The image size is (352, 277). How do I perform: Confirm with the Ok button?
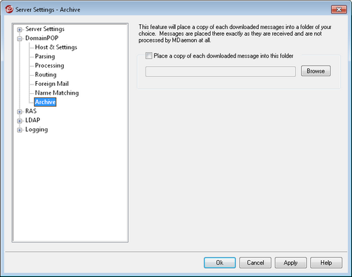point(220,263)
